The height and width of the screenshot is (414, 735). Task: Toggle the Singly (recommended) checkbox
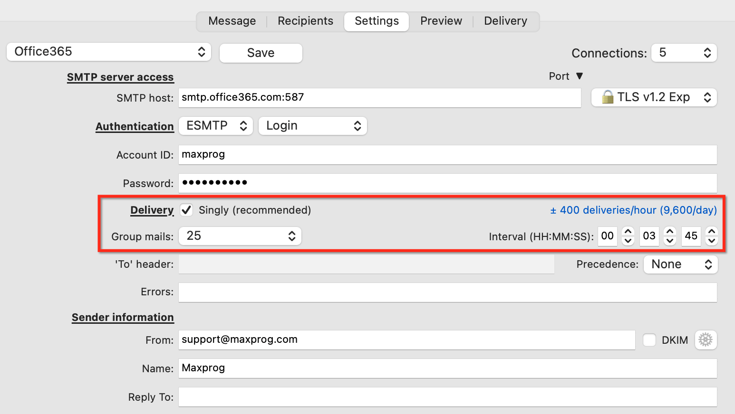click(186, 210)
